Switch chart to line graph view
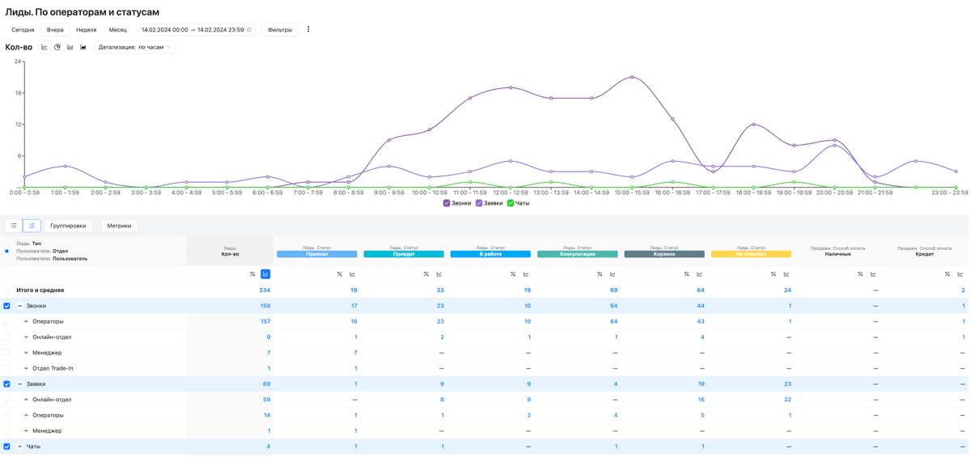Image resolution: width=971 pixels, height=457 pixels. pos(45,47)
